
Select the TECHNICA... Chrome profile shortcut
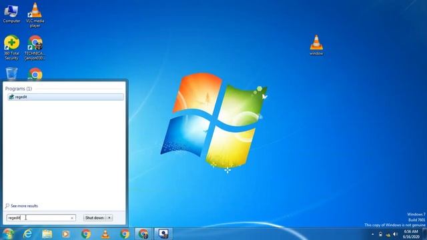[35, 47]
